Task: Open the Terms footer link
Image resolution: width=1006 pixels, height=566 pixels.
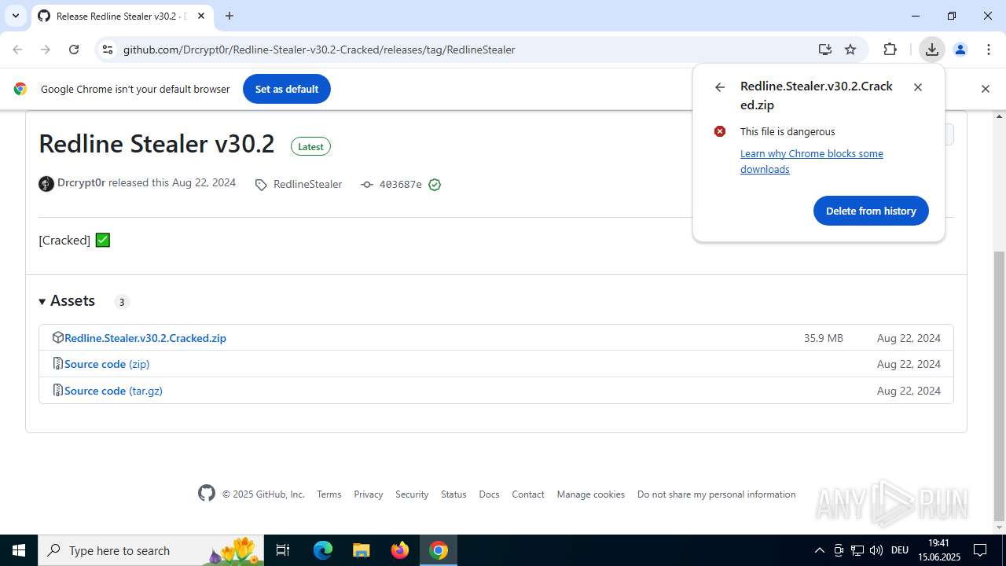Action: point(329,494)
